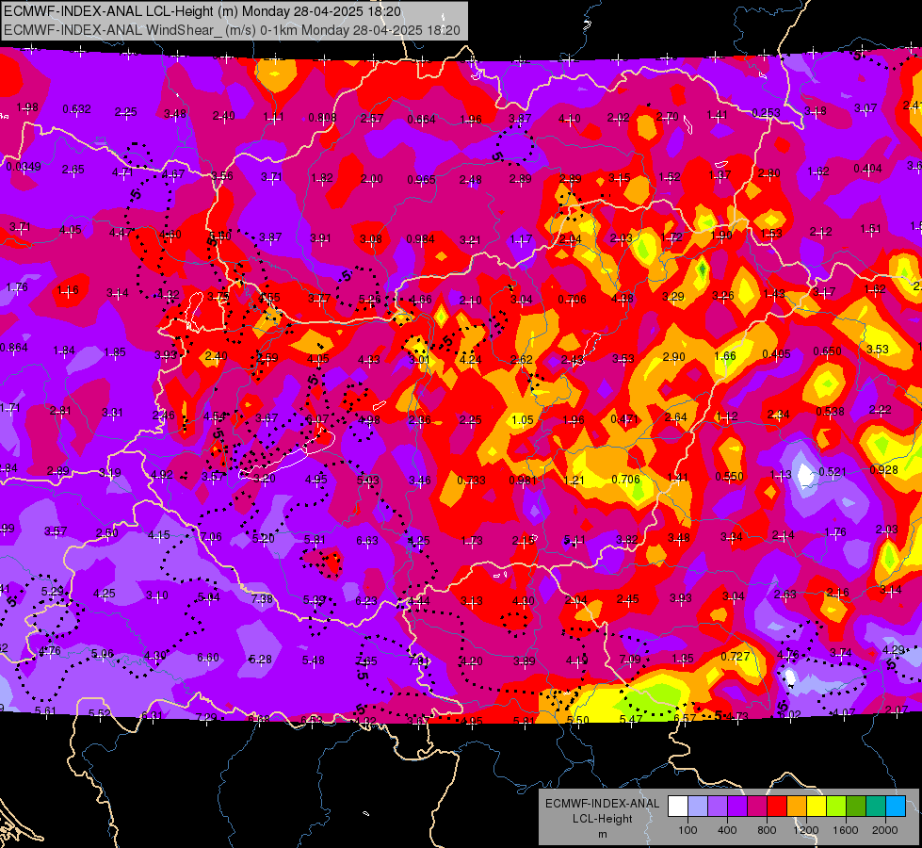Click the wind shear value 0.727
922x848 pixels.
[735, 656]
